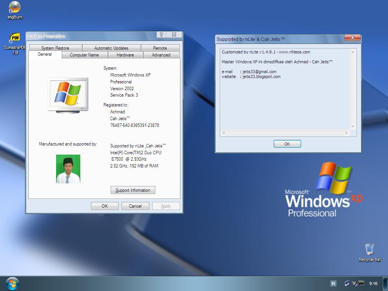Image resolution: width=388 pixels, height=291 pixels.
Task: Click the Task Manager CPU tray icon
Action: 361,283
